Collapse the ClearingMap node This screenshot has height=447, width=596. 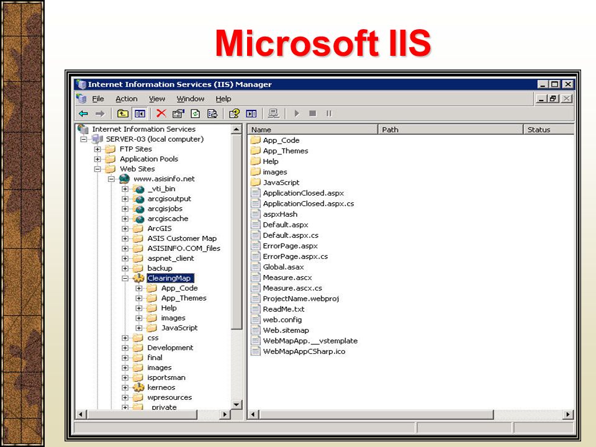click(x=125, y=278)
